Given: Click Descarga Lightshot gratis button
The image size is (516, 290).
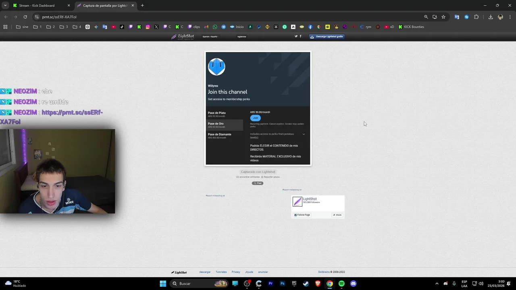Looking at the screenshot, I should 327,36.
